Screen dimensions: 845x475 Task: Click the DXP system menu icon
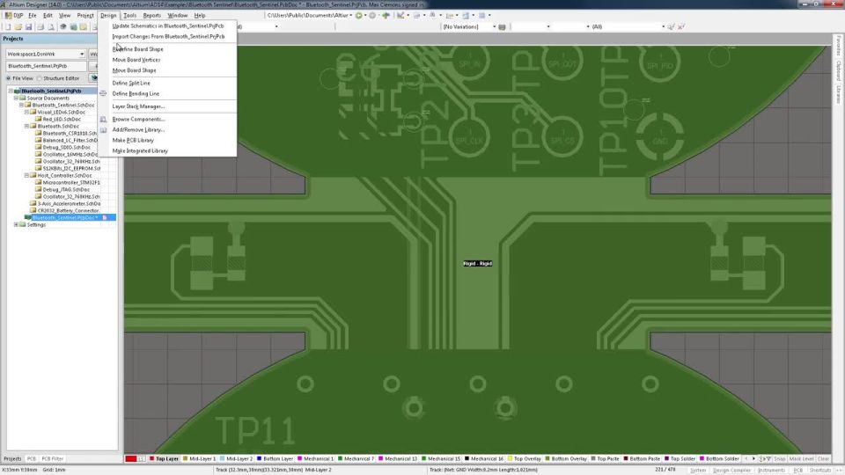(8, 16)
